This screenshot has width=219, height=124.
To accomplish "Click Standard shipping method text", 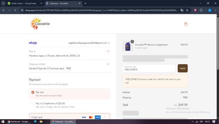I will (x=50, y=68).
